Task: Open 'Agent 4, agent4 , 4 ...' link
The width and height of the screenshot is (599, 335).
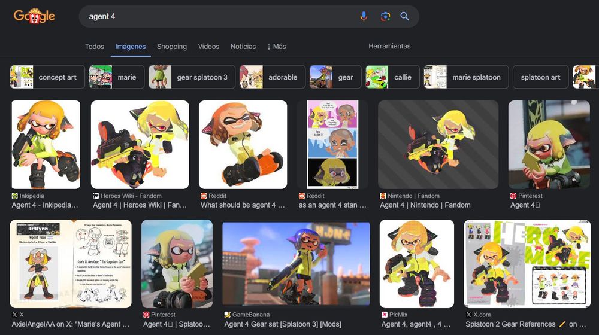Action: pos(416,324)
